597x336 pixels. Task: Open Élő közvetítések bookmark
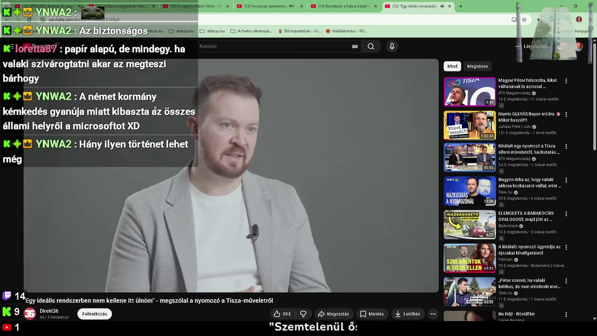pyautogui.click(x=299, y=31)
